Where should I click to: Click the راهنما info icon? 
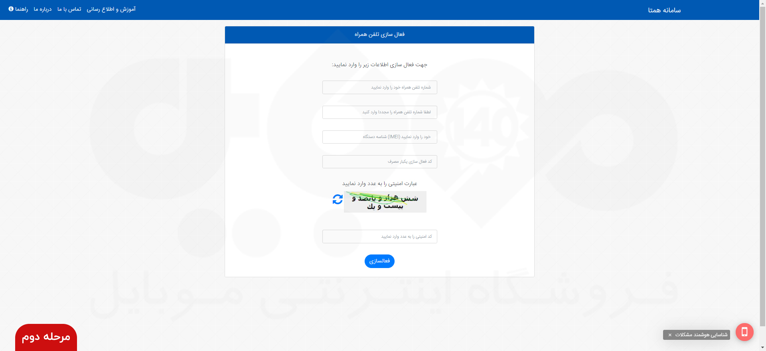tap(11, 9)
